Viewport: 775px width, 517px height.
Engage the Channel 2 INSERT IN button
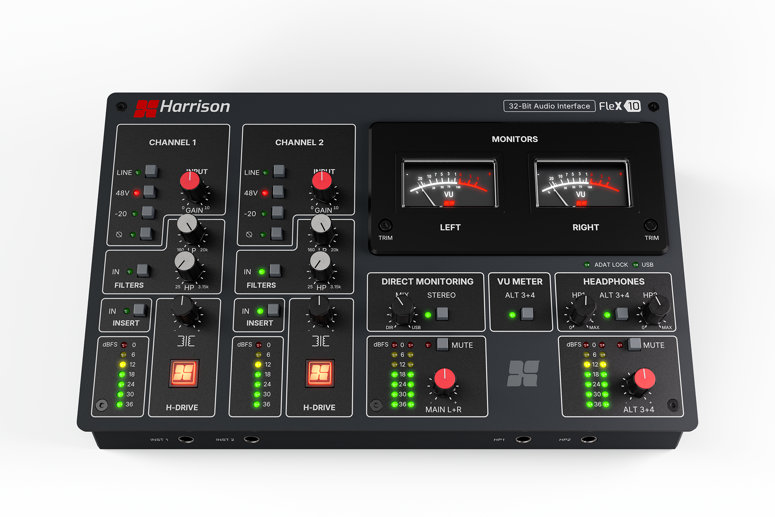(x=273, y=310)
